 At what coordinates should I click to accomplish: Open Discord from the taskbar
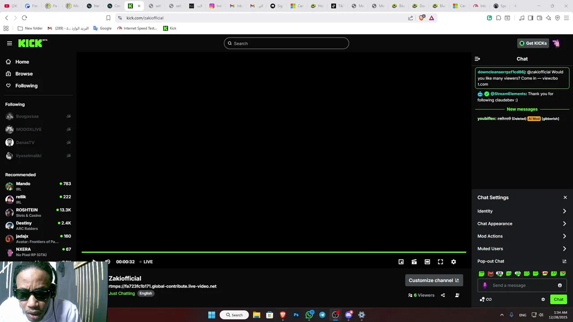tap(349, 315)
